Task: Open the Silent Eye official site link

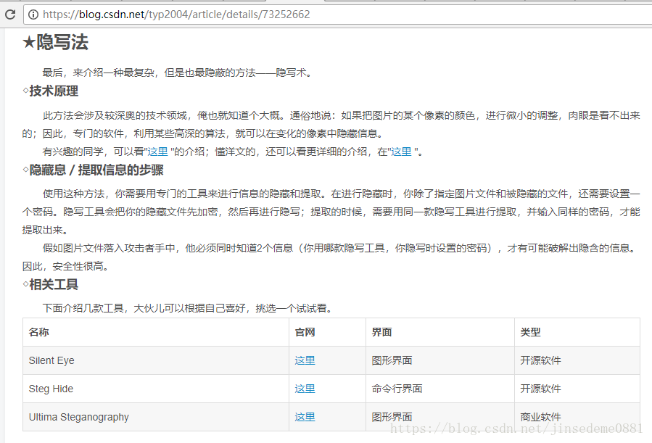Action: click(305, 360)
